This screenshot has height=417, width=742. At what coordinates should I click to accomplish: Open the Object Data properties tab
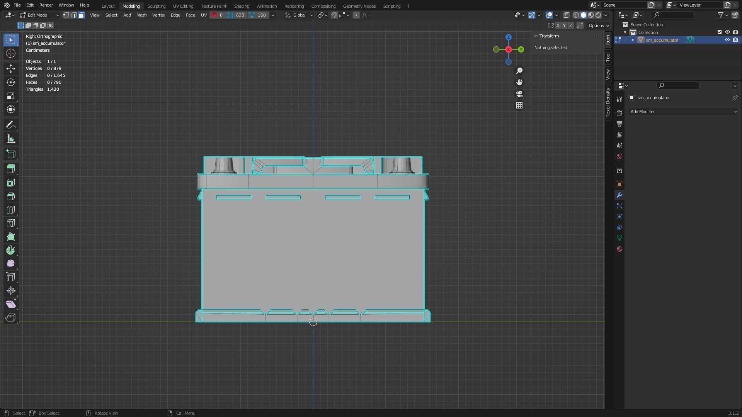coord(619,238)
